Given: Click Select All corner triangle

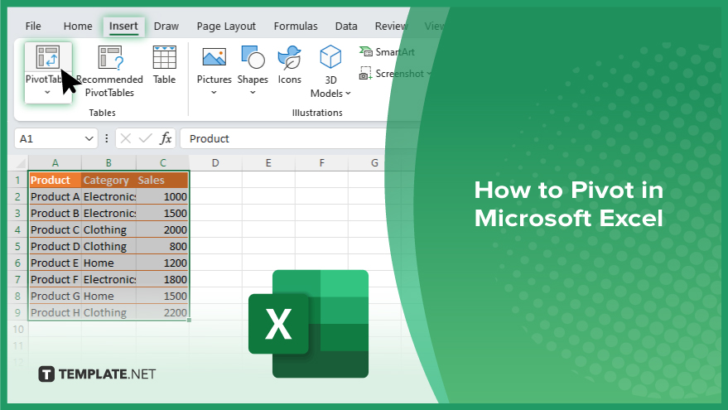Looking at the screenshot, I should (21, 163).
